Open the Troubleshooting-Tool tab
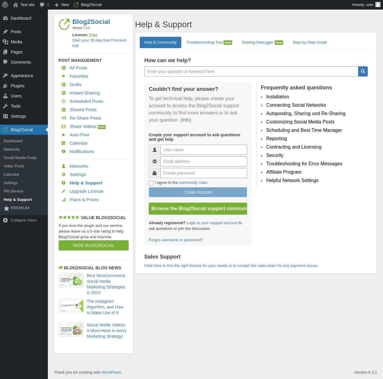Viewport: 383px width, 379px height. 209,42
